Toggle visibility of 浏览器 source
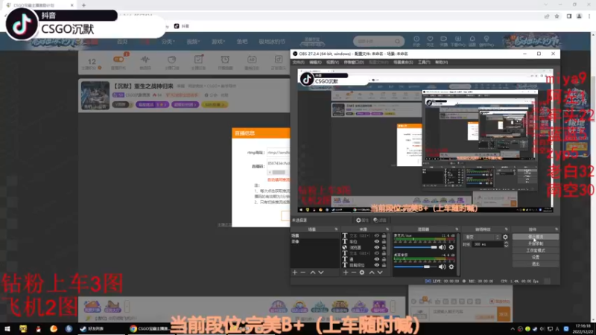The width and height of the screenshot is (596, 335). [x=377, y=247]
